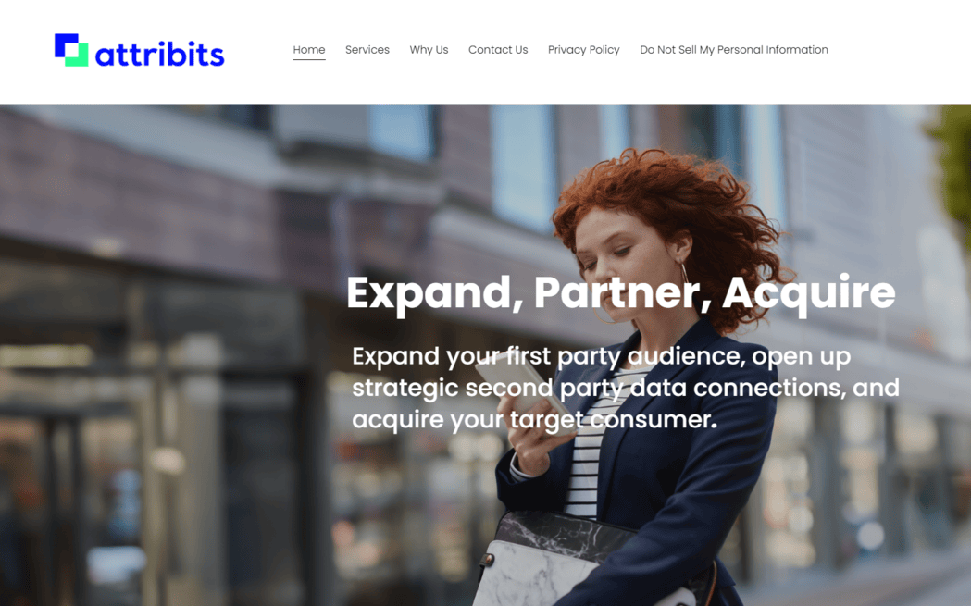The width and height of the screenshot is (971, 606).
Task: Click the underline beneath the Home tab
Action: pos(309,60)
